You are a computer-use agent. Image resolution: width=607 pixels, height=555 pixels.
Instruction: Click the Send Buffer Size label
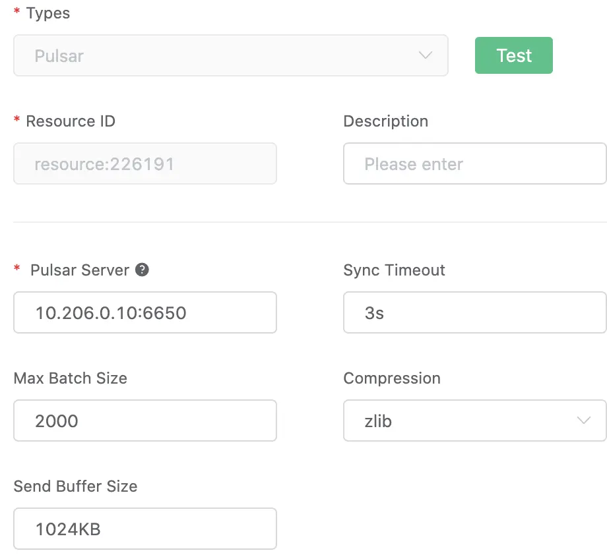tap(76, 486)
